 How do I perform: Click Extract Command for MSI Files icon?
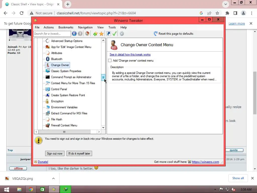point(47,113)
